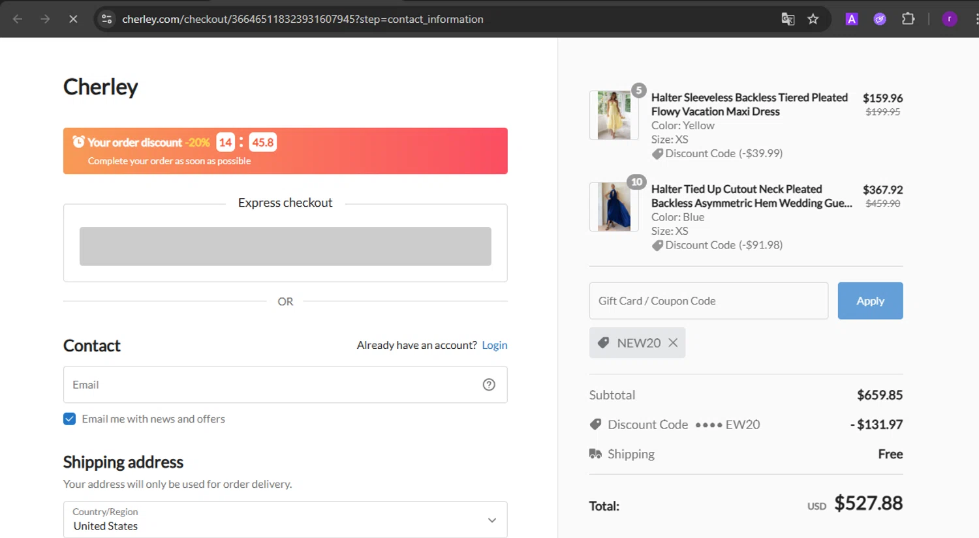The width and height of the screenshot is (979, 538).
Task: Click the $659.85 subtotal value
Action: [x=880, y=395]
